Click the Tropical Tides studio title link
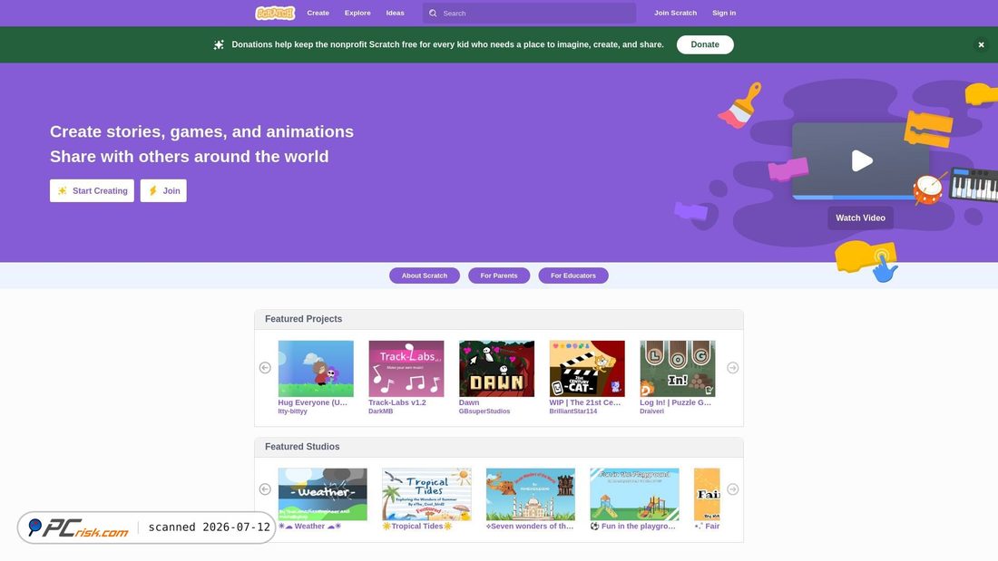Viewport: 998px width, 561px height. pos(417,527)
